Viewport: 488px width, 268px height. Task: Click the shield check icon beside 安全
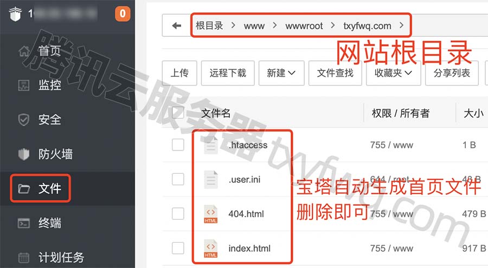coord(24,120)
